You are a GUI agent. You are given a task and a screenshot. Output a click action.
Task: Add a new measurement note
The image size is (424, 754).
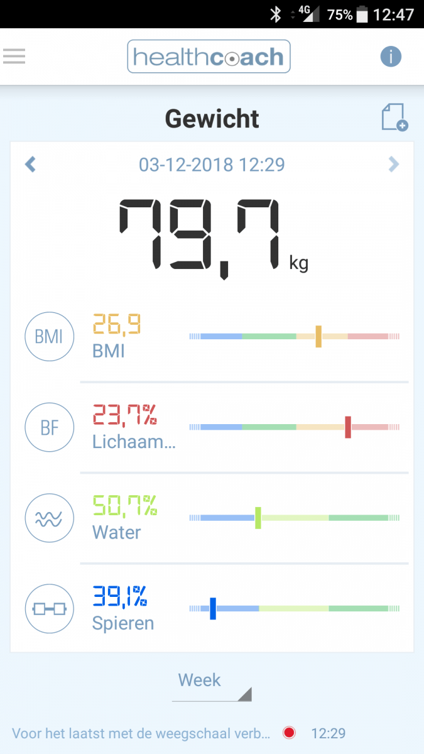pos(394,117)
